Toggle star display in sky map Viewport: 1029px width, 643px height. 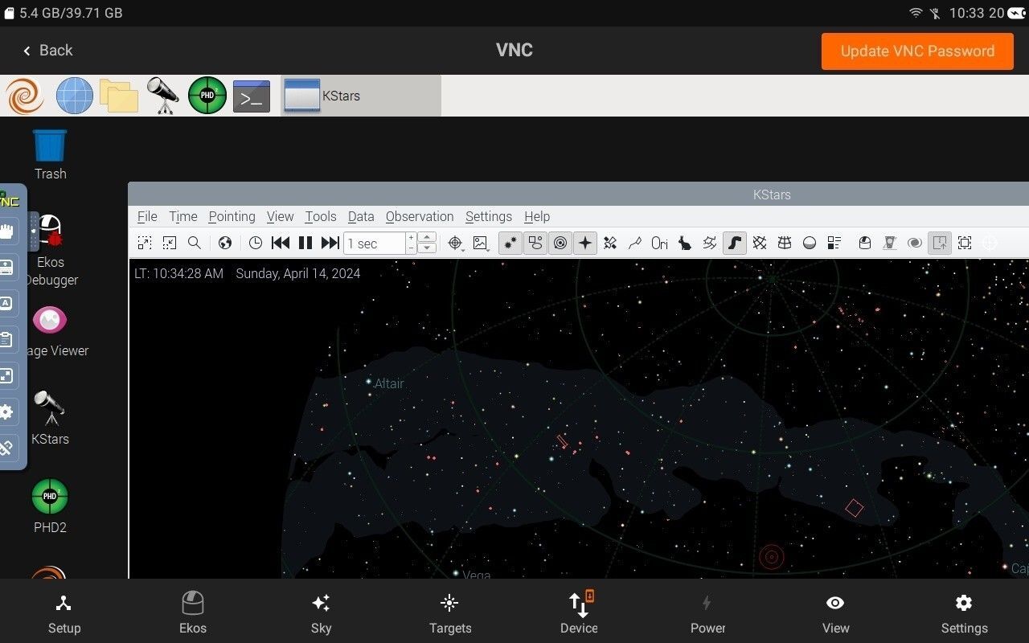pos(510,243)
